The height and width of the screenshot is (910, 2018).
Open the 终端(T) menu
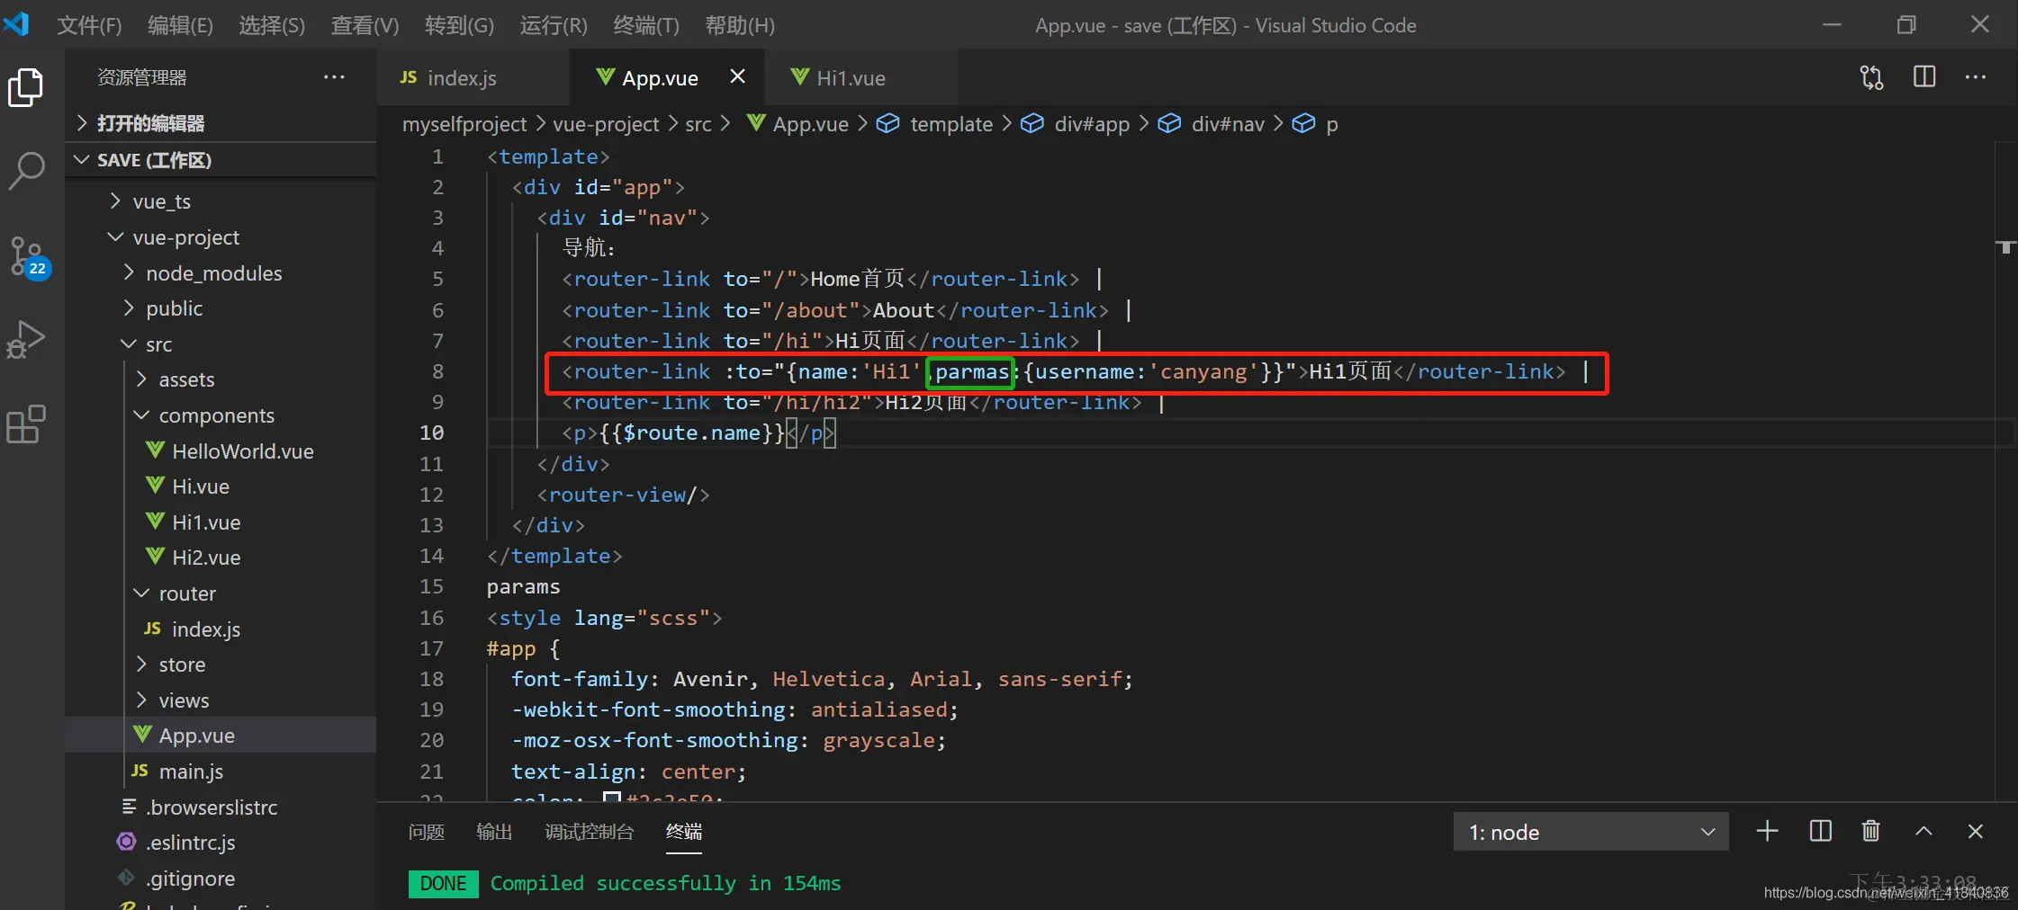(x=646, y=25)
